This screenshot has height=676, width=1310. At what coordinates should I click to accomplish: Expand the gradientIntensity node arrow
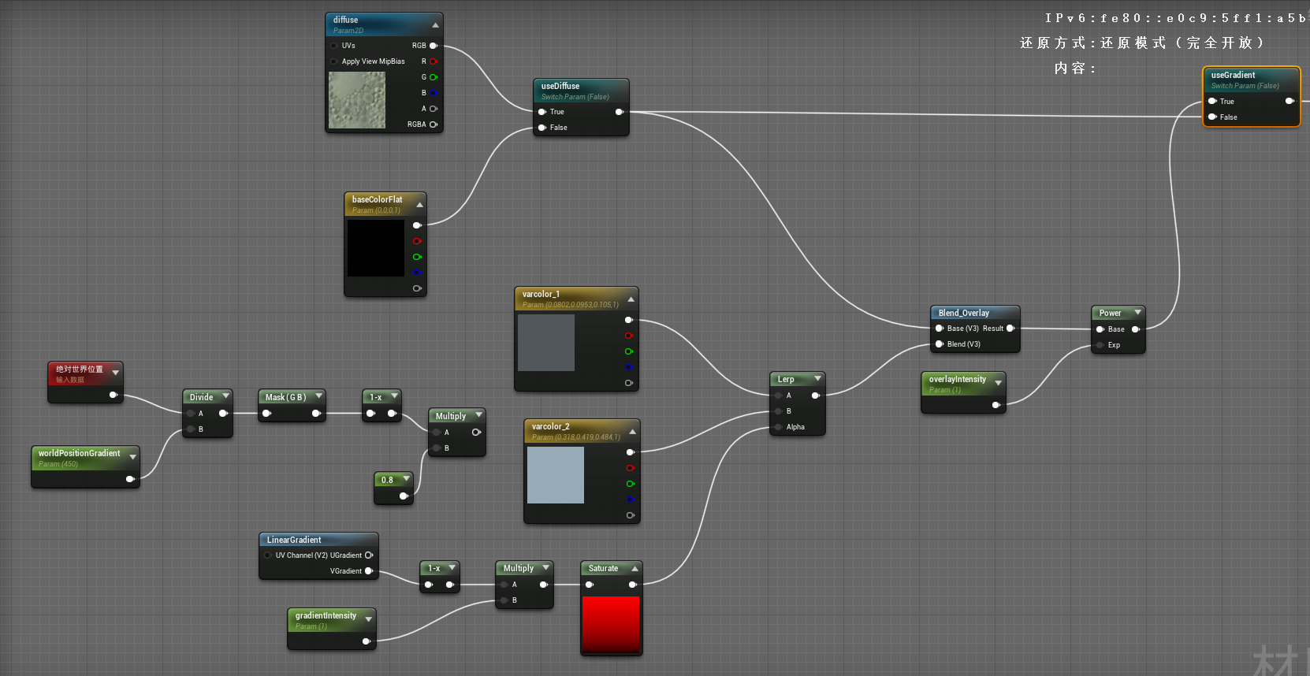pos(368,619)
